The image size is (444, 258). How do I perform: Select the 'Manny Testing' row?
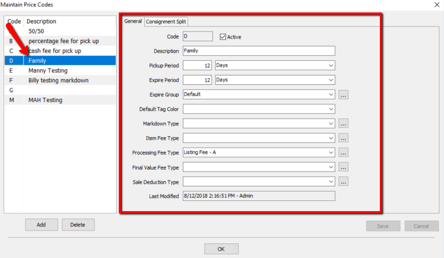60,70
